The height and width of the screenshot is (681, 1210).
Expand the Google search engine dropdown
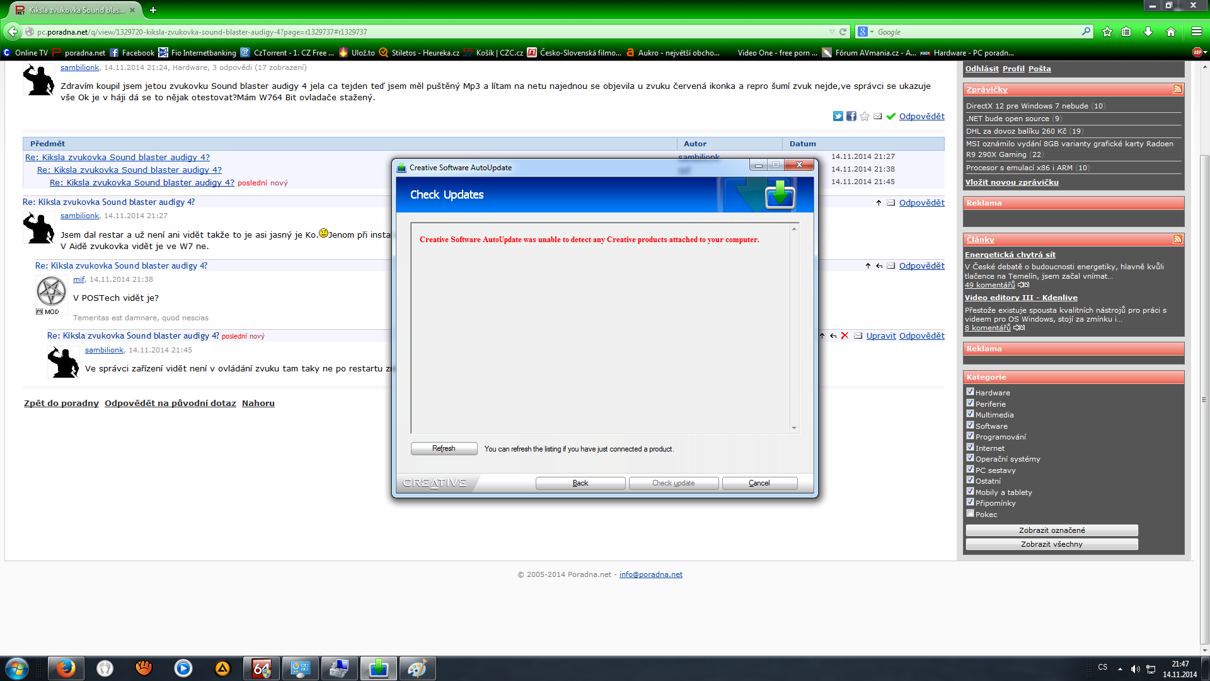pyautogui.click(x=865, y=32)
